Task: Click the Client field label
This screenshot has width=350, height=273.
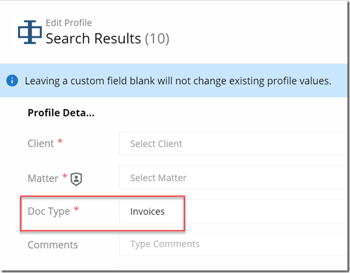Action: 41,144
